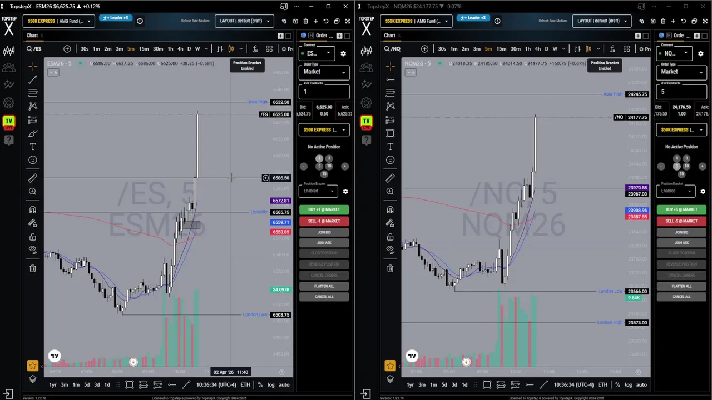Switch ES chart to 1h timeframe
Image resolution: width=712 pixels, height=400 pixels.
tap(171, 49)
